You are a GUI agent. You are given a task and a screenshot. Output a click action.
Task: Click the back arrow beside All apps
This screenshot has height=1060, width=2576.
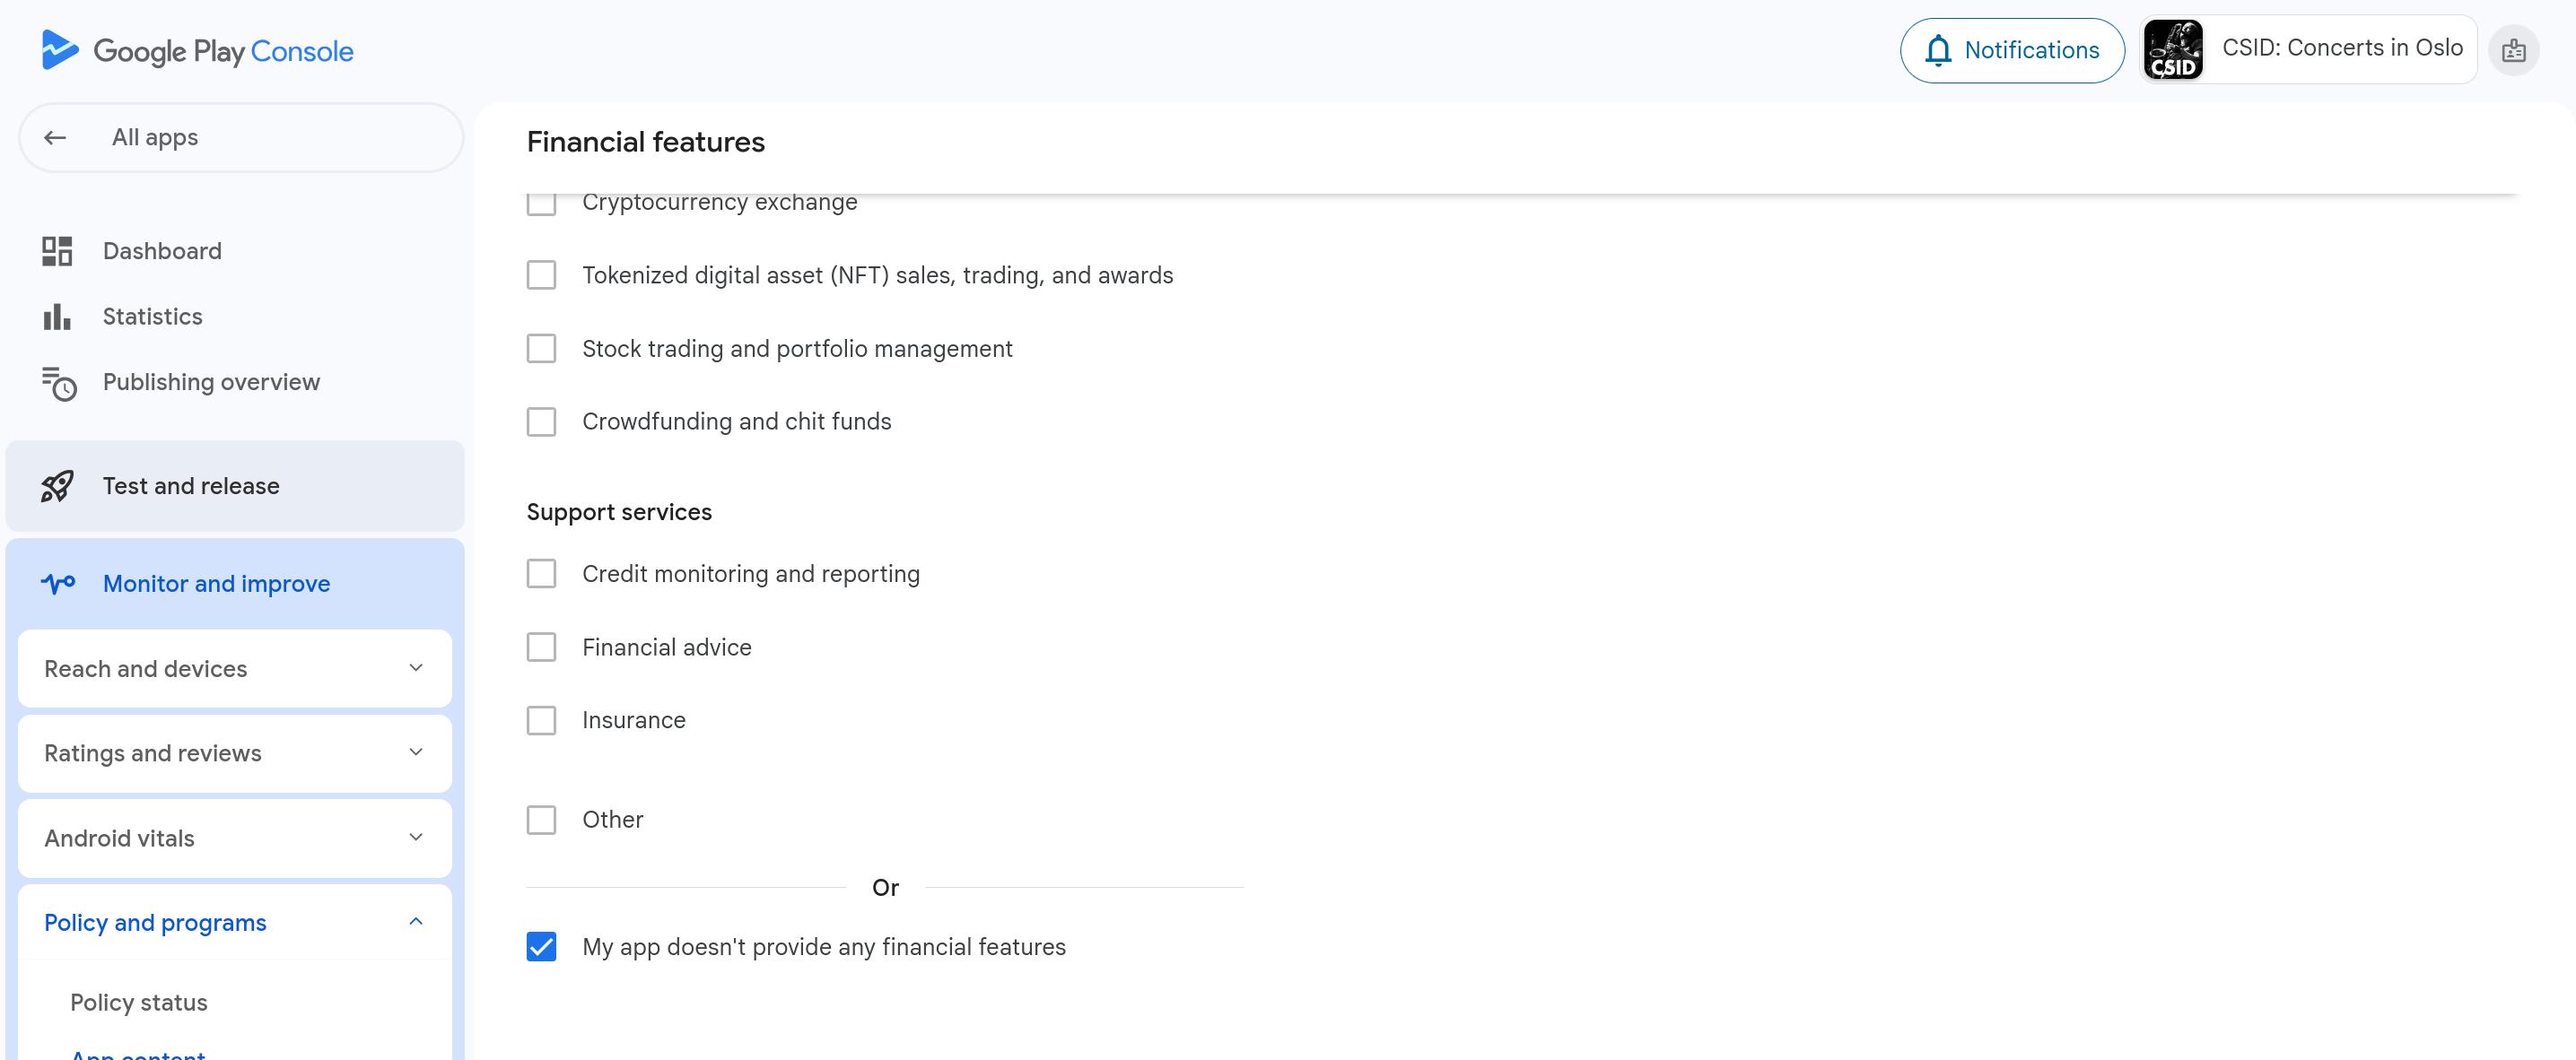pos(55,138)
